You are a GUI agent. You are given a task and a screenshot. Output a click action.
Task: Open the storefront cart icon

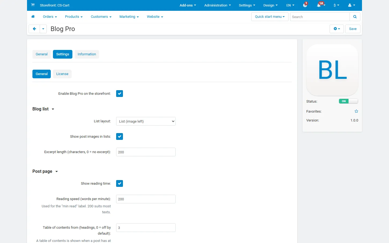(33, 5)
